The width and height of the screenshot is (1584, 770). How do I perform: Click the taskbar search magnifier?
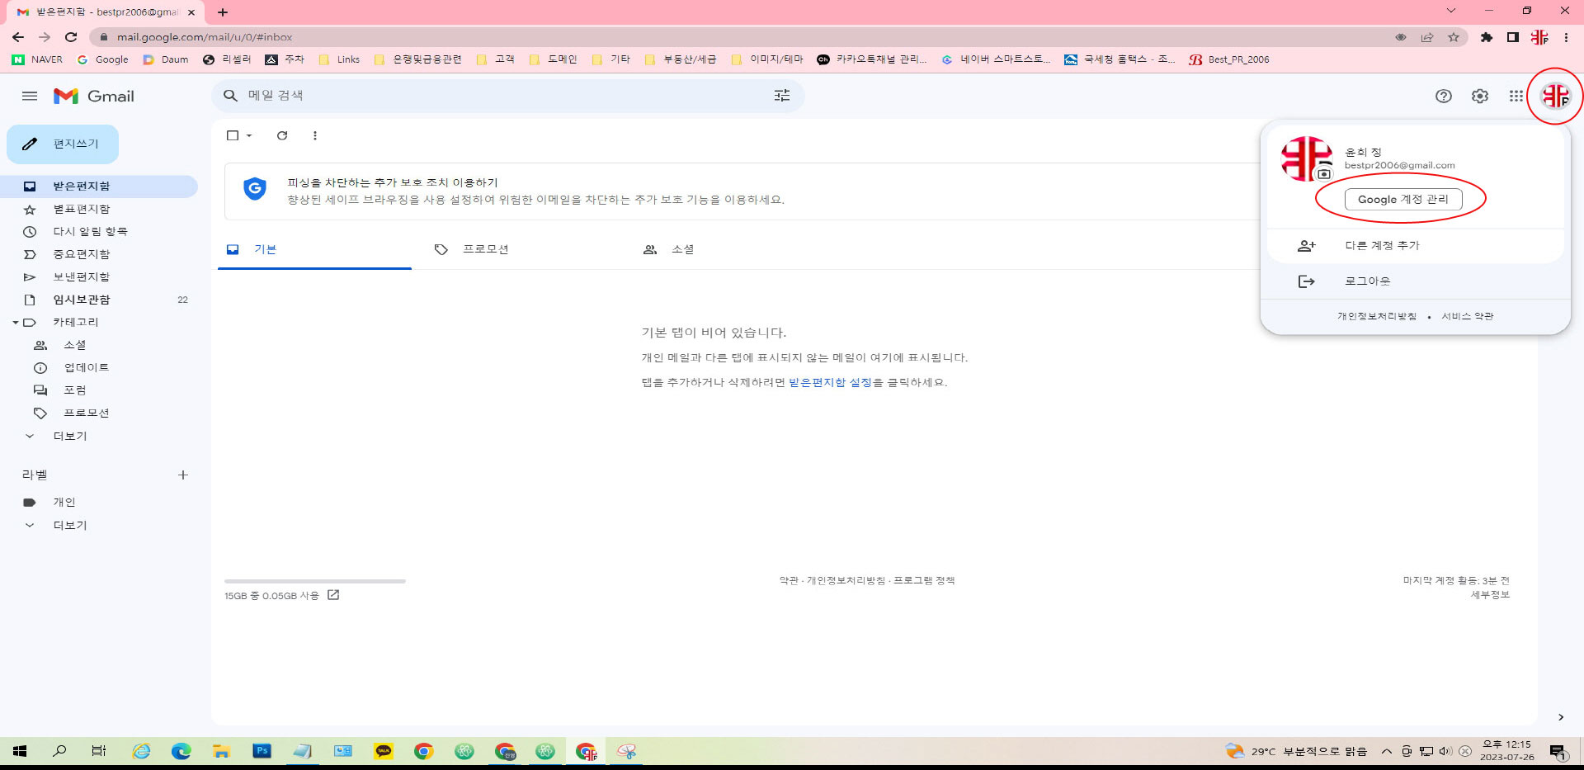click(59, 751)
